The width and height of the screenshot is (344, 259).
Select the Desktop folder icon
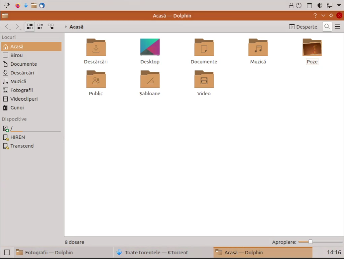click(150, 47)
